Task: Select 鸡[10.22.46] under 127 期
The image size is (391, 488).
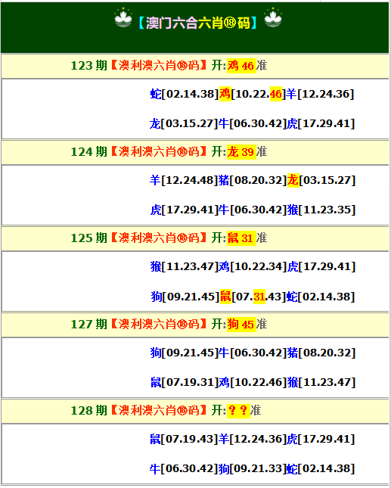Action: tap(253, 382)
